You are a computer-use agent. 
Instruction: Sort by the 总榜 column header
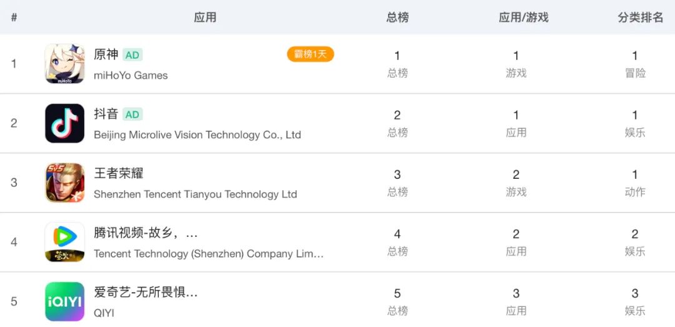click(397, 18)
